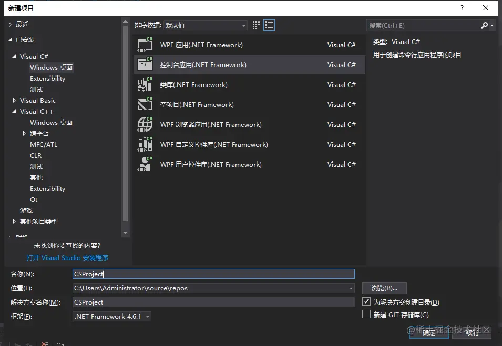502x346 pixels.
Task: Select 类库(.NET Framework) template text
Action: click(193, 85)
